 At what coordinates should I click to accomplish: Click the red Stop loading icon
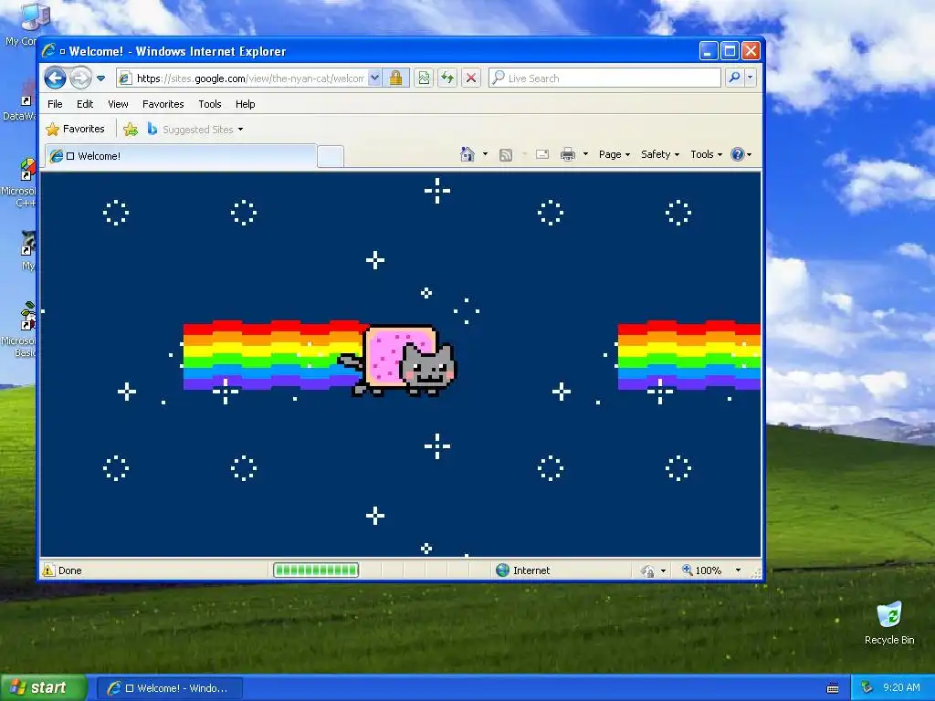[x=471, y=78]
